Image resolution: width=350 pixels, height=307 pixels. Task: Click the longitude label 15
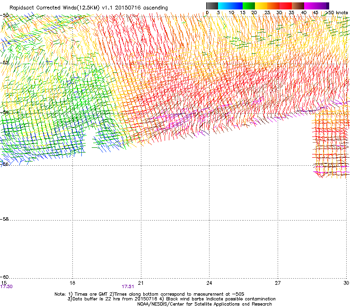[4, 283]
